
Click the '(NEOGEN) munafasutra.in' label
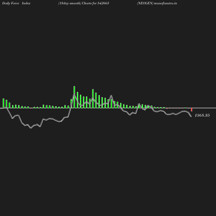pyautogui.click(x=157, y=3)
